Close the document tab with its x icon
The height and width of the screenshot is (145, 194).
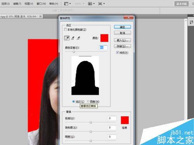point(40,16)
